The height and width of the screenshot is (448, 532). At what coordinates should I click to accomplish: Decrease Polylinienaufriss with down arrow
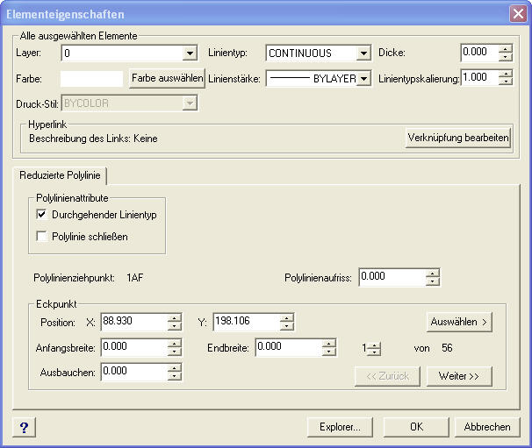pos(432,281)
